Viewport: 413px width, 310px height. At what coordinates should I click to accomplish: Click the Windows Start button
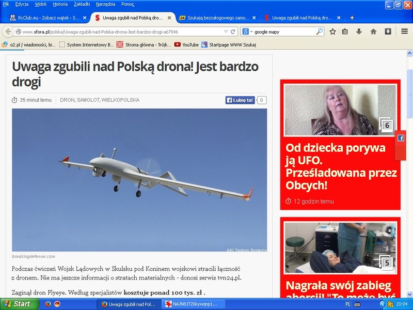20,304
